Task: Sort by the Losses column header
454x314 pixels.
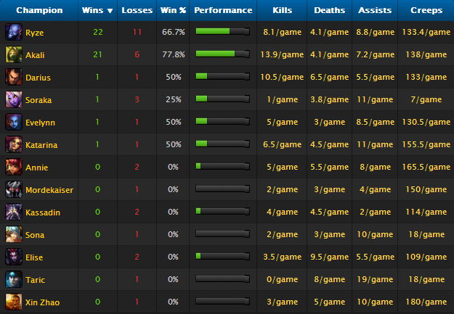Action: coord(137,10)
